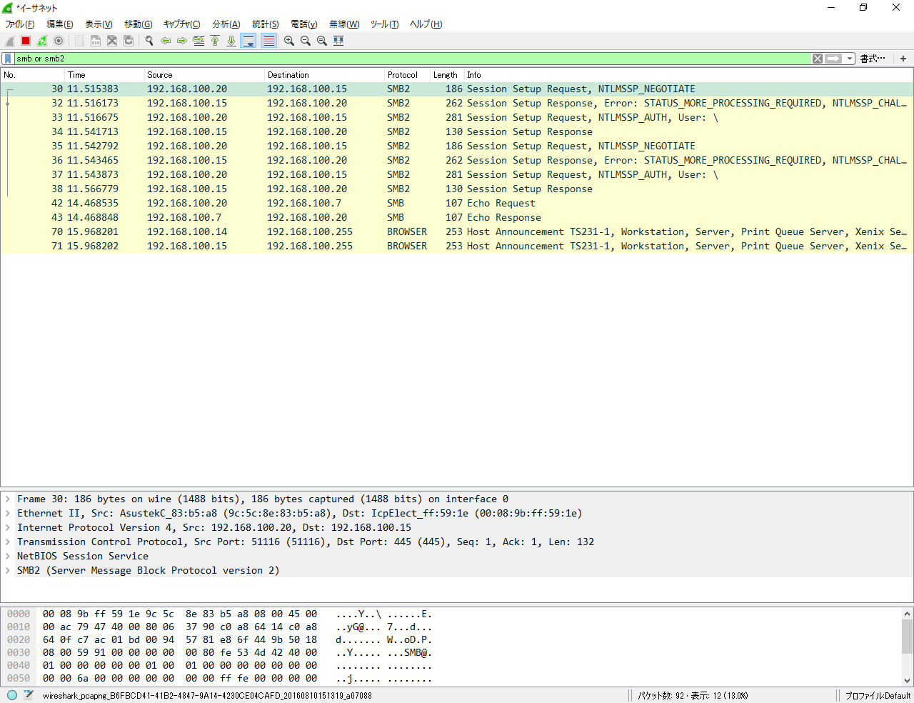Toggle packet list coloring rules

click(268, 41)
